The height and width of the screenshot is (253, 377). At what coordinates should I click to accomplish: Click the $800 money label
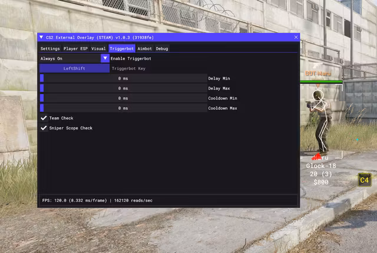click(x=321, y=182)
